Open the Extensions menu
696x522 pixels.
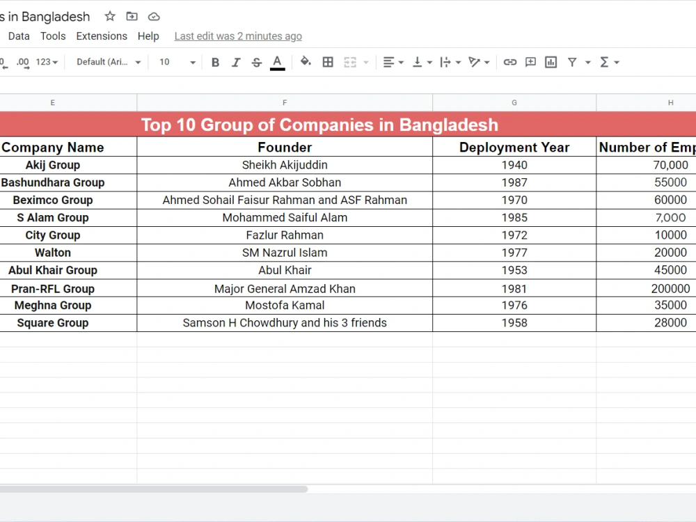(x=102, y=36)
